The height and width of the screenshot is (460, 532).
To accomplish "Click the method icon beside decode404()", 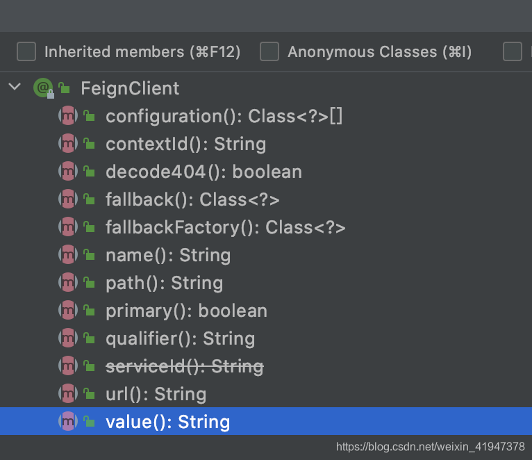I will point(68,172).
